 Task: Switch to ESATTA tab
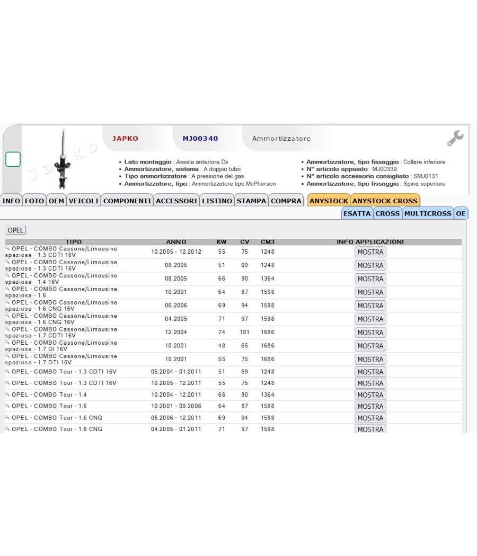357,213
